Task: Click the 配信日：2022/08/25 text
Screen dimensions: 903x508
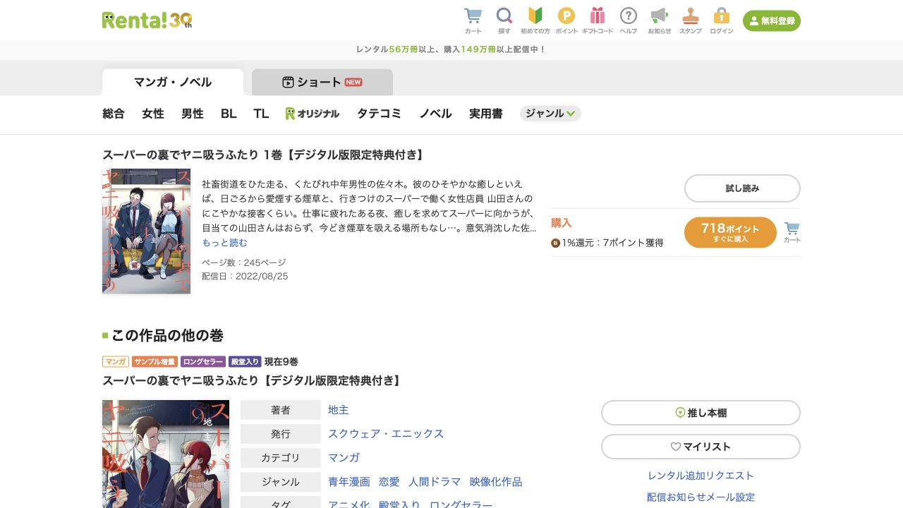Action: point(245,277)
